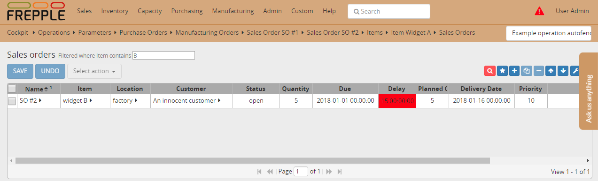Open the Inventory menu
This screenshot has width=598, height=181.
(x=115, y=11)
